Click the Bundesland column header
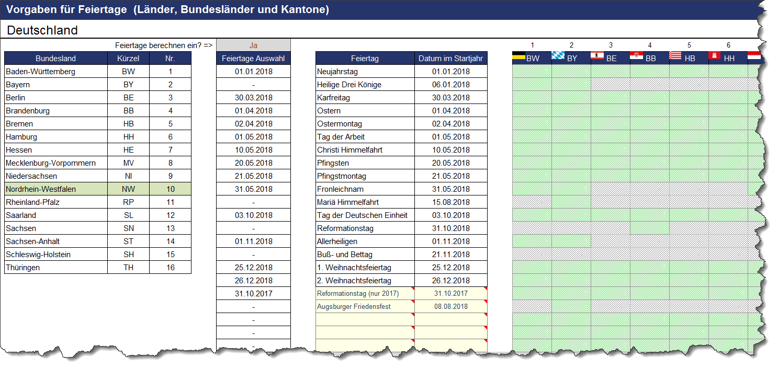 pyautogui.click(x=56, y=58)
